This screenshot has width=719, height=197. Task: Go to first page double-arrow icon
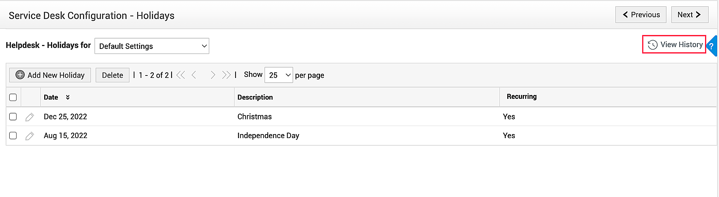click(181, 75)
